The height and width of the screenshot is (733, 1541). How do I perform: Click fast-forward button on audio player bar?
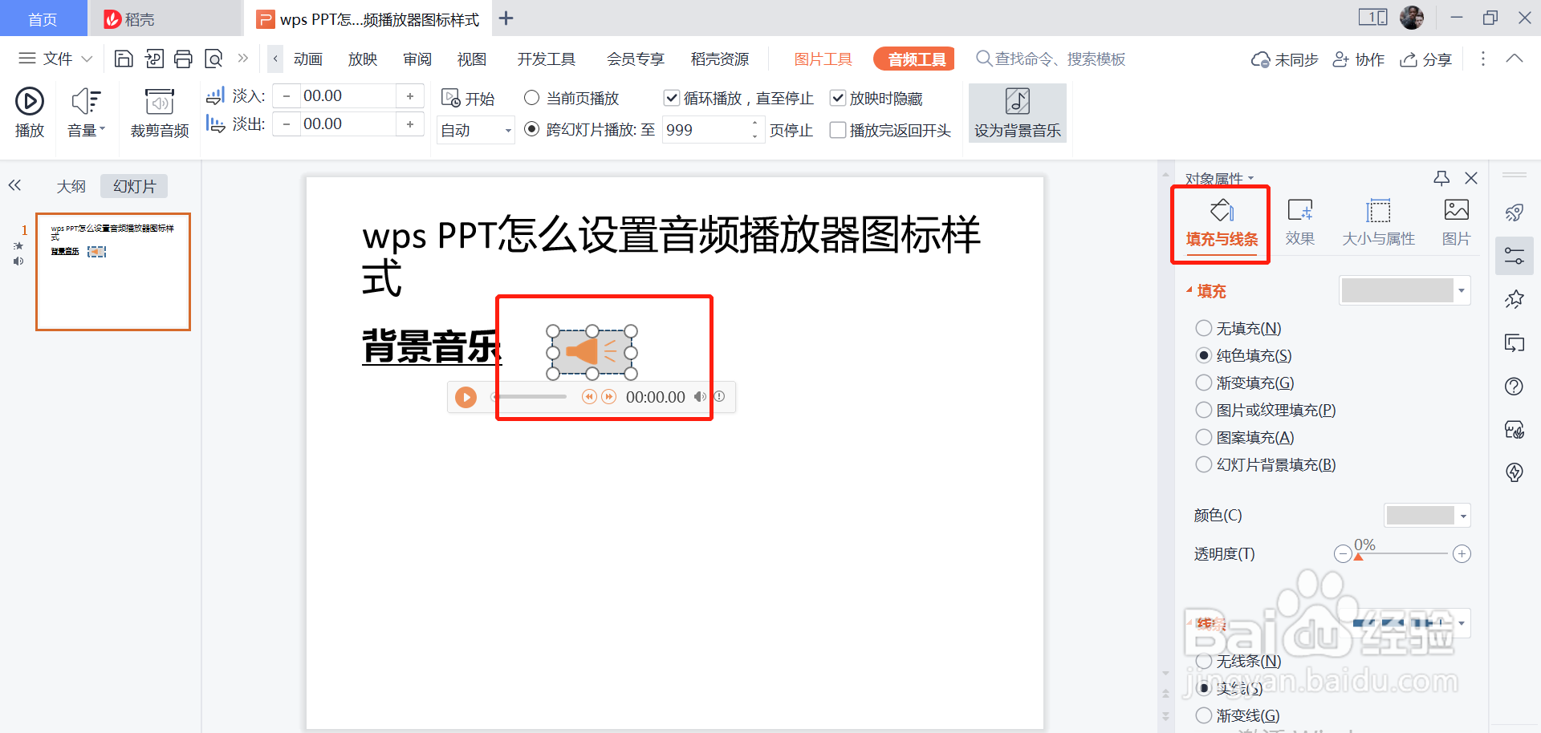pyautogui.click(x=609, y=397)
